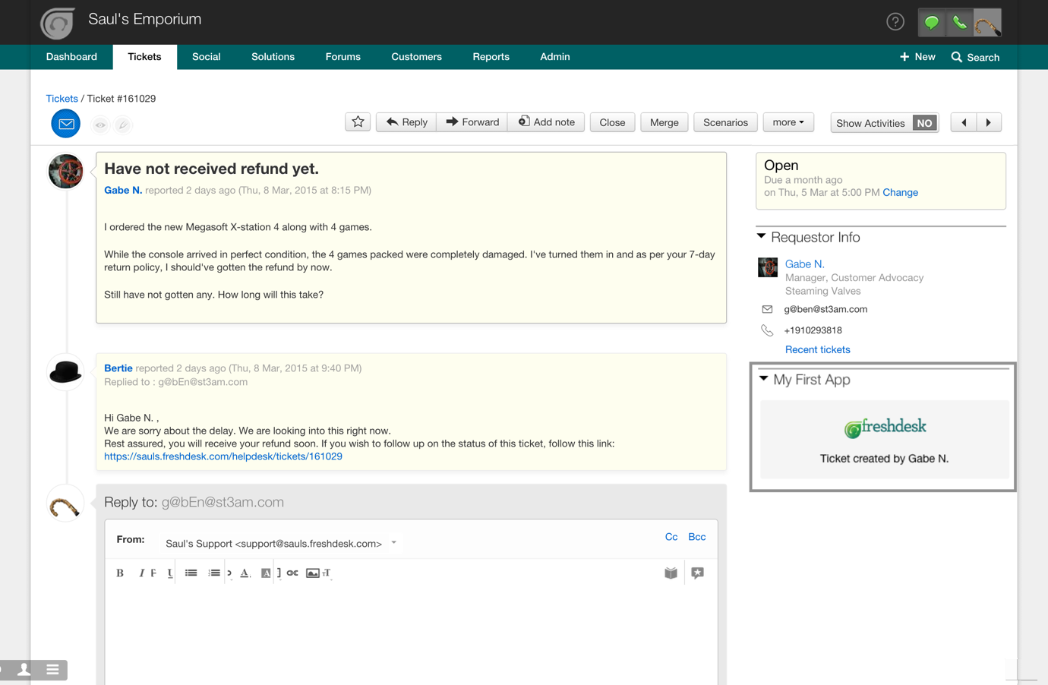Click the Merge button
The height and width of the screenshot is (685, 1048).
664,122
